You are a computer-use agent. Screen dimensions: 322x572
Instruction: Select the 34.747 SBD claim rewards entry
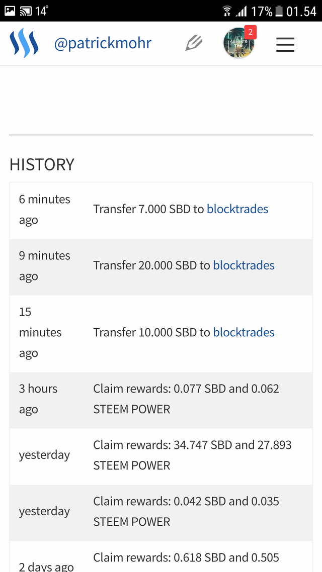[x=192, y=455]
